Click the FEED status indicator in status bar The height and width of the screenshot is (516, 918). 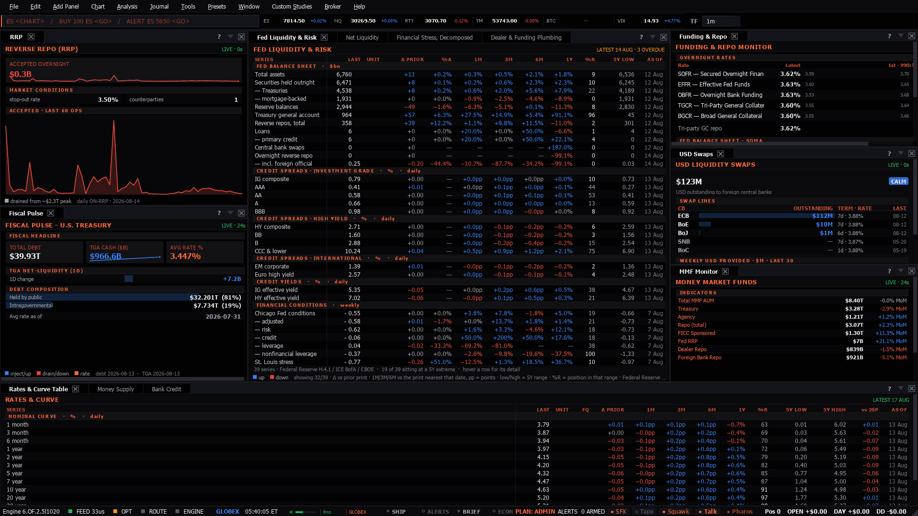tap(87, 511)
